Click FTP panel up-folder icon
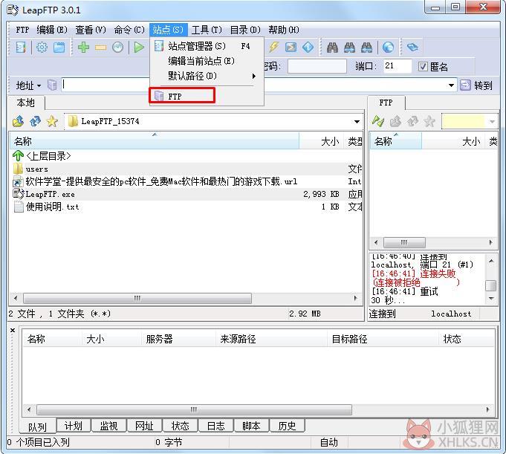Screen dimensions: 506x454 coord(395,121)
